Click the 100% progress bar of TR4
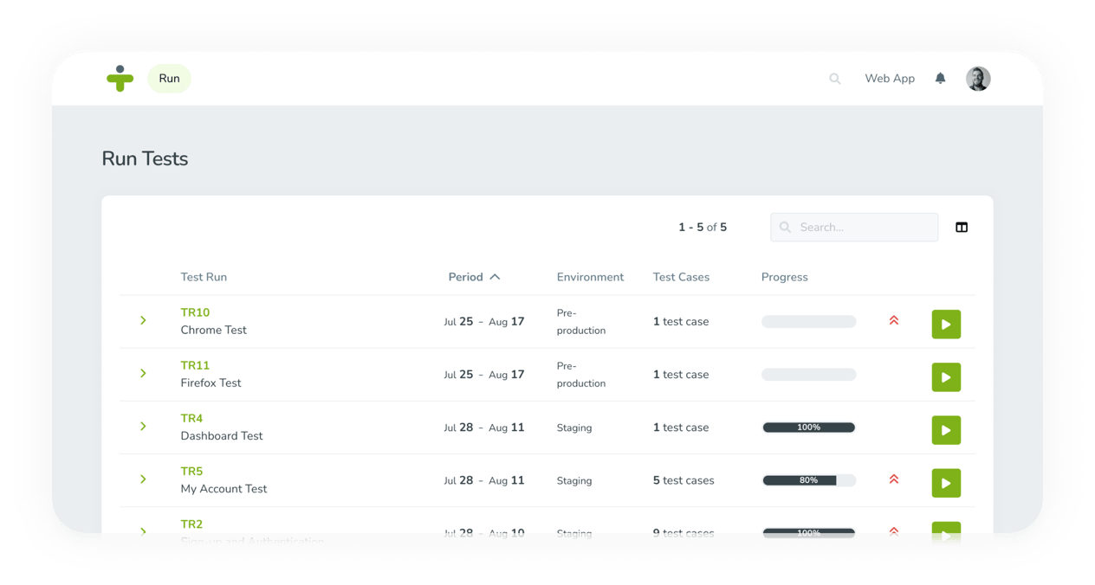 [x=808, y=426]
